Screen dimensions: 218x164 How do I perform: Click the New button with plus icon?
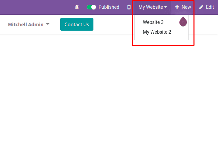(x=183, y=7)
